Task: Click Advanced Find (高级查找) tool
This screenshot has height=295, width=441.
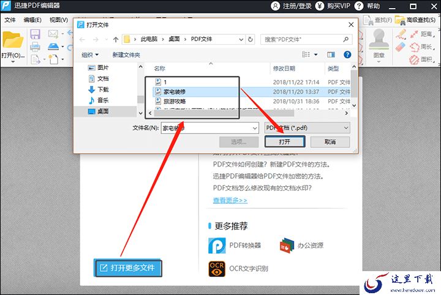Action: 415,20
